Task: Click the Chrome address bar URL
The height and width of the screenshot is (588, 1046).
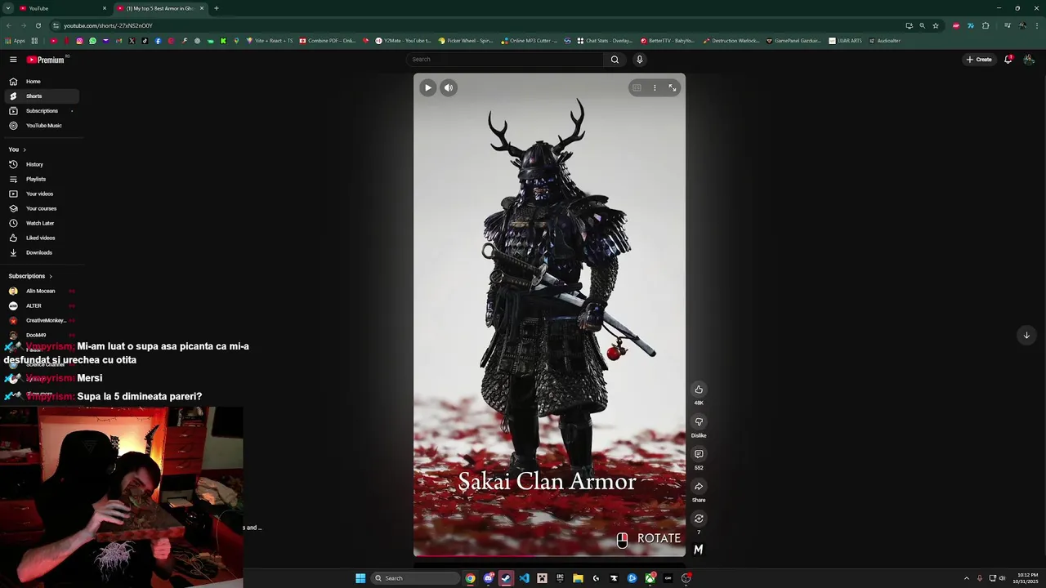Action: coord(108,25)
